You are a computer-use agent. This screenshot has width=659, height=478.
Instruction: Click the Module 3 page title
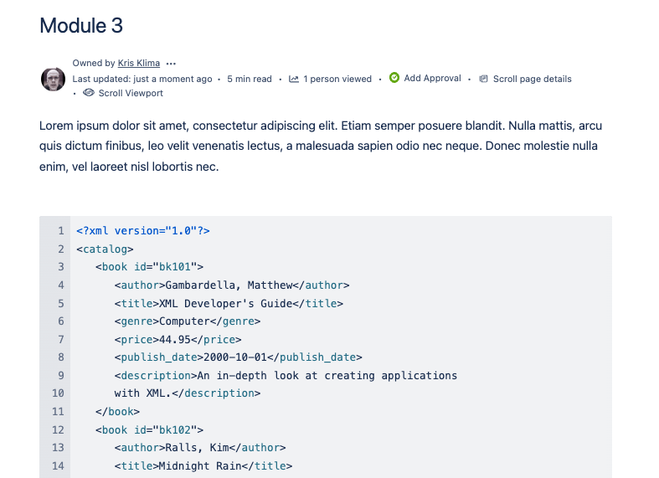pos(81,26)
